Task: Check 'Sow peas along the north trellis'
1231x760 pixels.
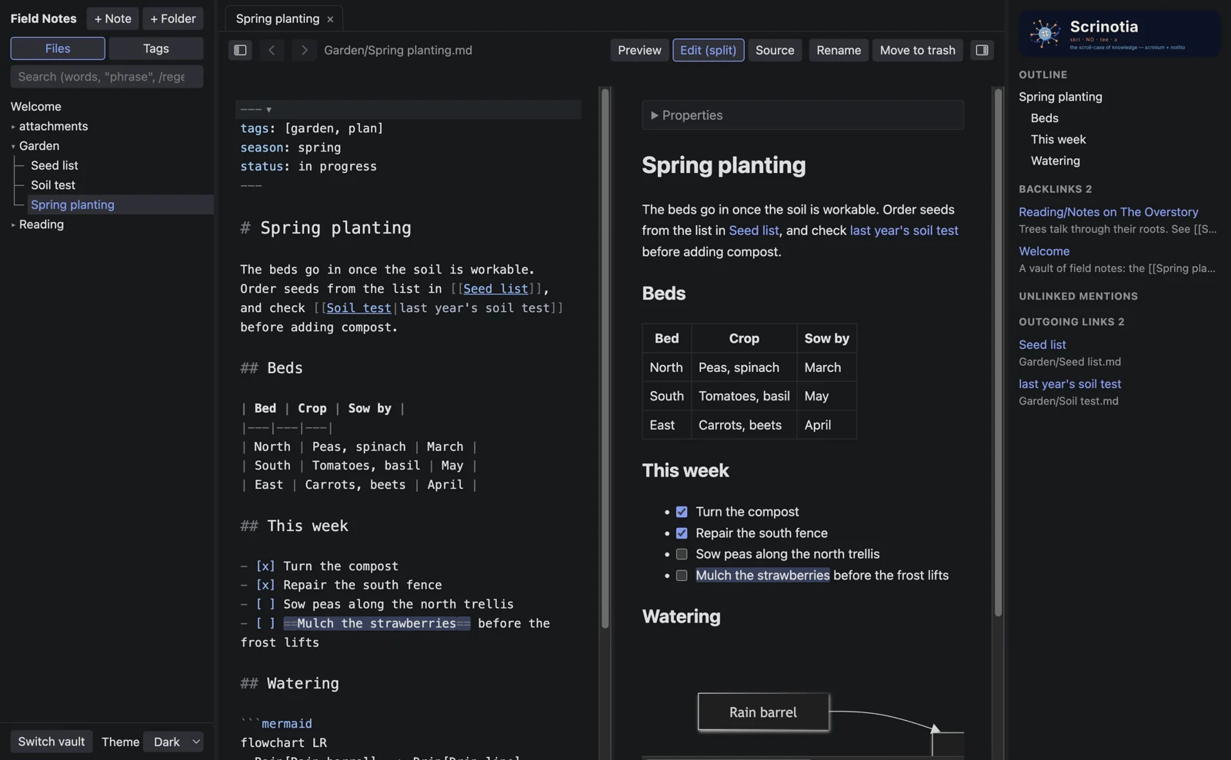Action: (x=682, y=554)
